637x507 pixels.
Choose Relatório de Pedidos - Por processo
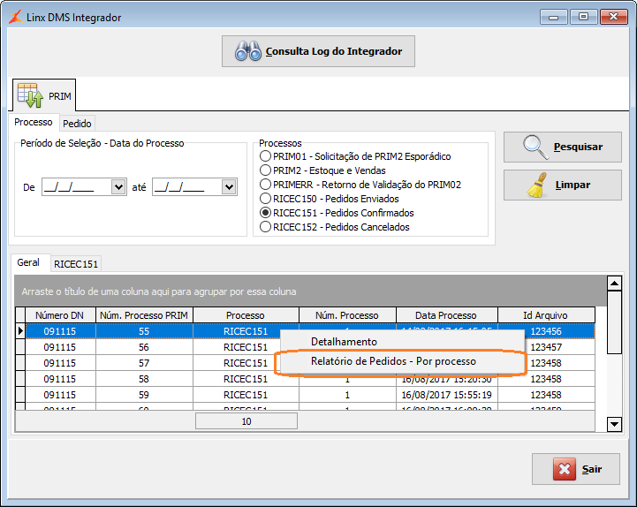(x=400, y=361)
